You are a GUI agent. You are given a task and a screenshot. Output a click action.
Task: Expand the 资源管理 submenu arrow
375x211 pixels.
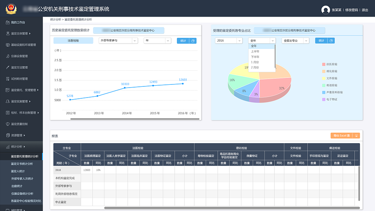tap(24, 135)
